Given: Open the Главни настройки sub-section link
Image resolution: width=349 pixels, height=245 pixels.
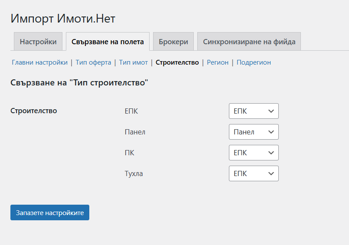Looking at the screenshot, I should (39, 62).
